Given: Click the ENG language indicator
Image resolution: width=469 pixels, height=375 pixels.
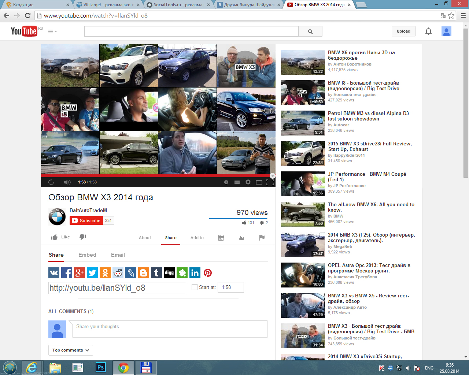Looking at the screenshot, I should (429, 368).
